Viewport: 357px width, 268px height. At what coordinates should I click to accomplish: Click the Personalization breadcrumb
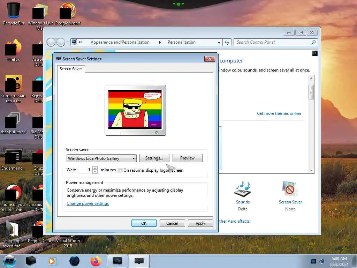[181, 42]
